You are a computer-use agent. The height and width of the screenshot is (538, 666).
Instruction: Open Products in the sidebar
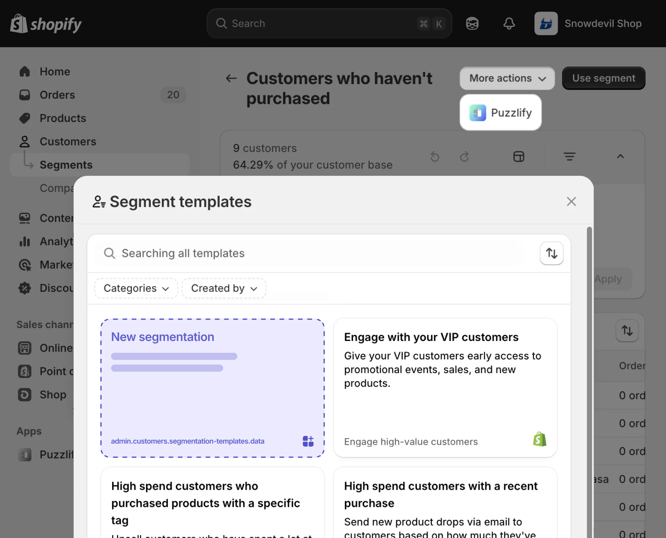point(63,118)
